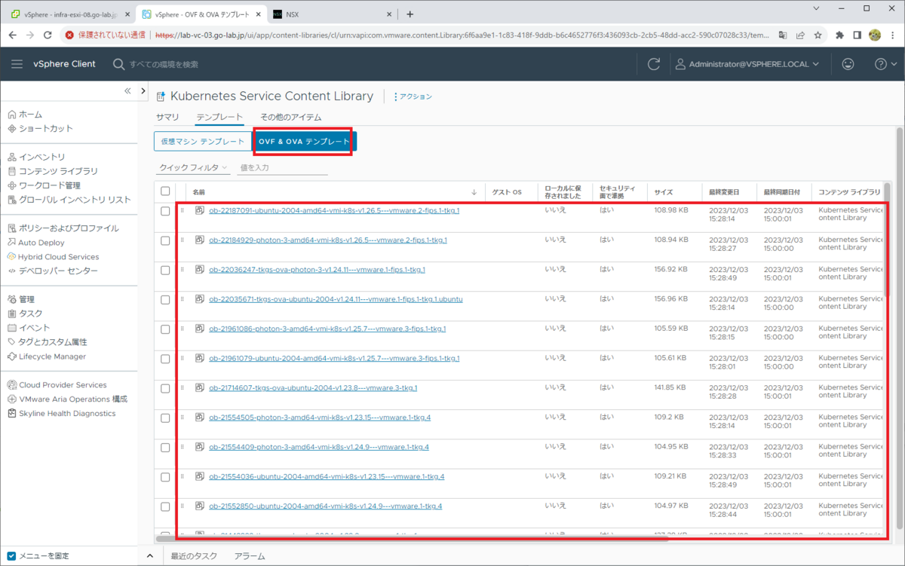Check row ob-22035671-tkgs-ova-ubuntu-2004
905x566 pixels.
(x=165, y=300)
